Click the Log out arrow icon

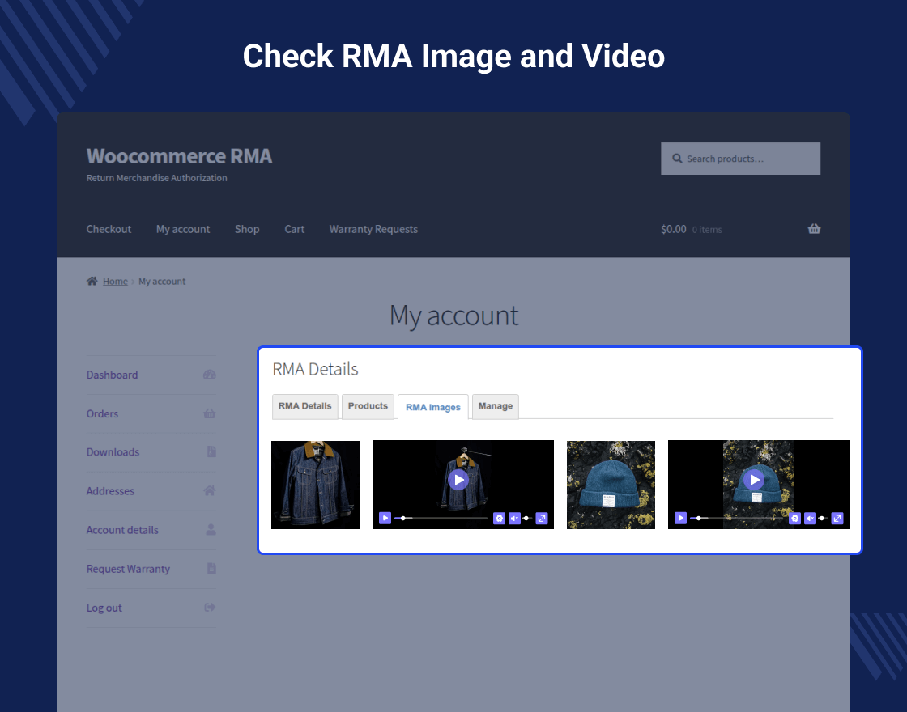[210, 607]
